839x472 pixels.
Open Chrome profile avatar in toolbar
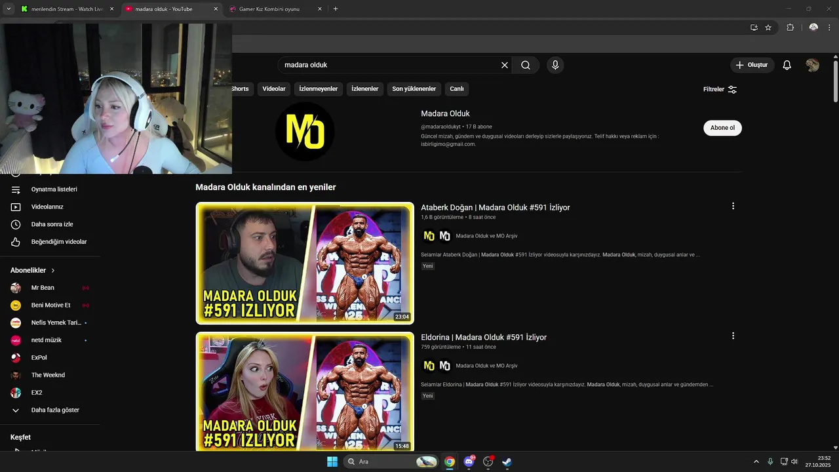click(813, 28)
